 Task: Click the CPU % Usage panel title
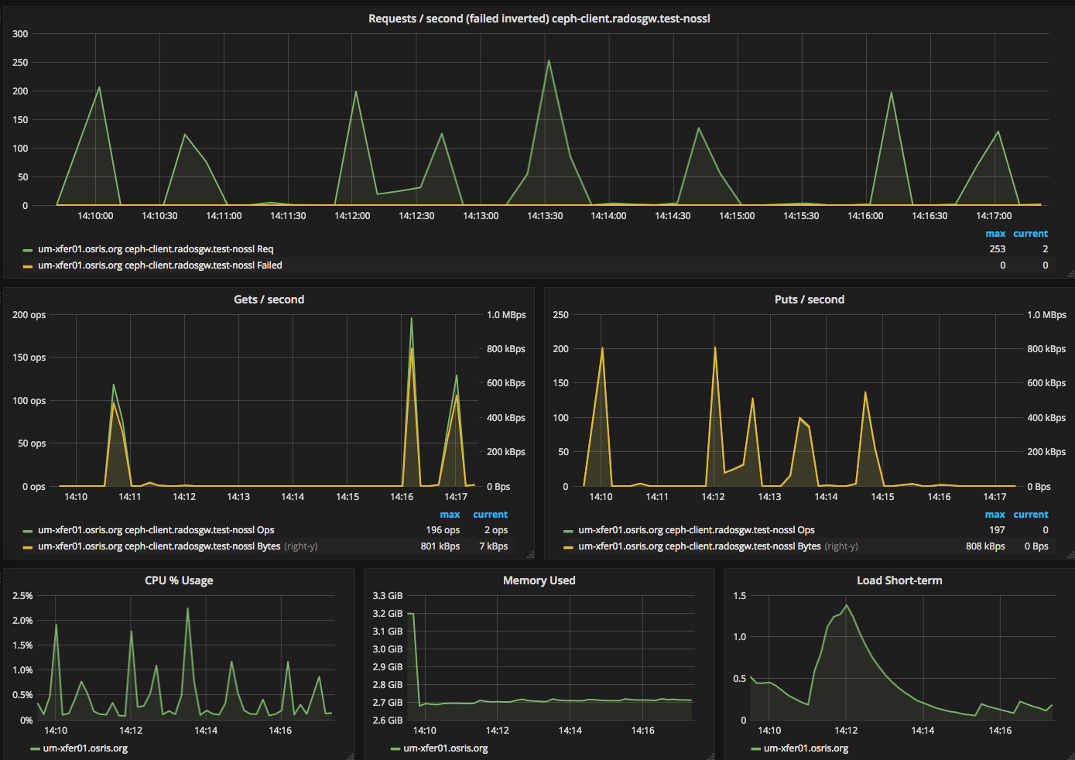coord(179,580)
